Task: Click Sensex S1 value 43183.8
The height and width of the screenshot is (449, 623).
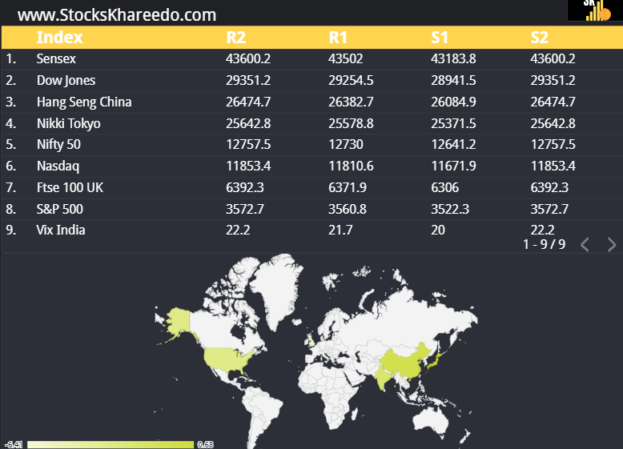Action: 453,58
